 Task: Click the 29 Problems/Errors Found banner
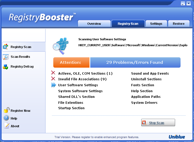[135, 62]
